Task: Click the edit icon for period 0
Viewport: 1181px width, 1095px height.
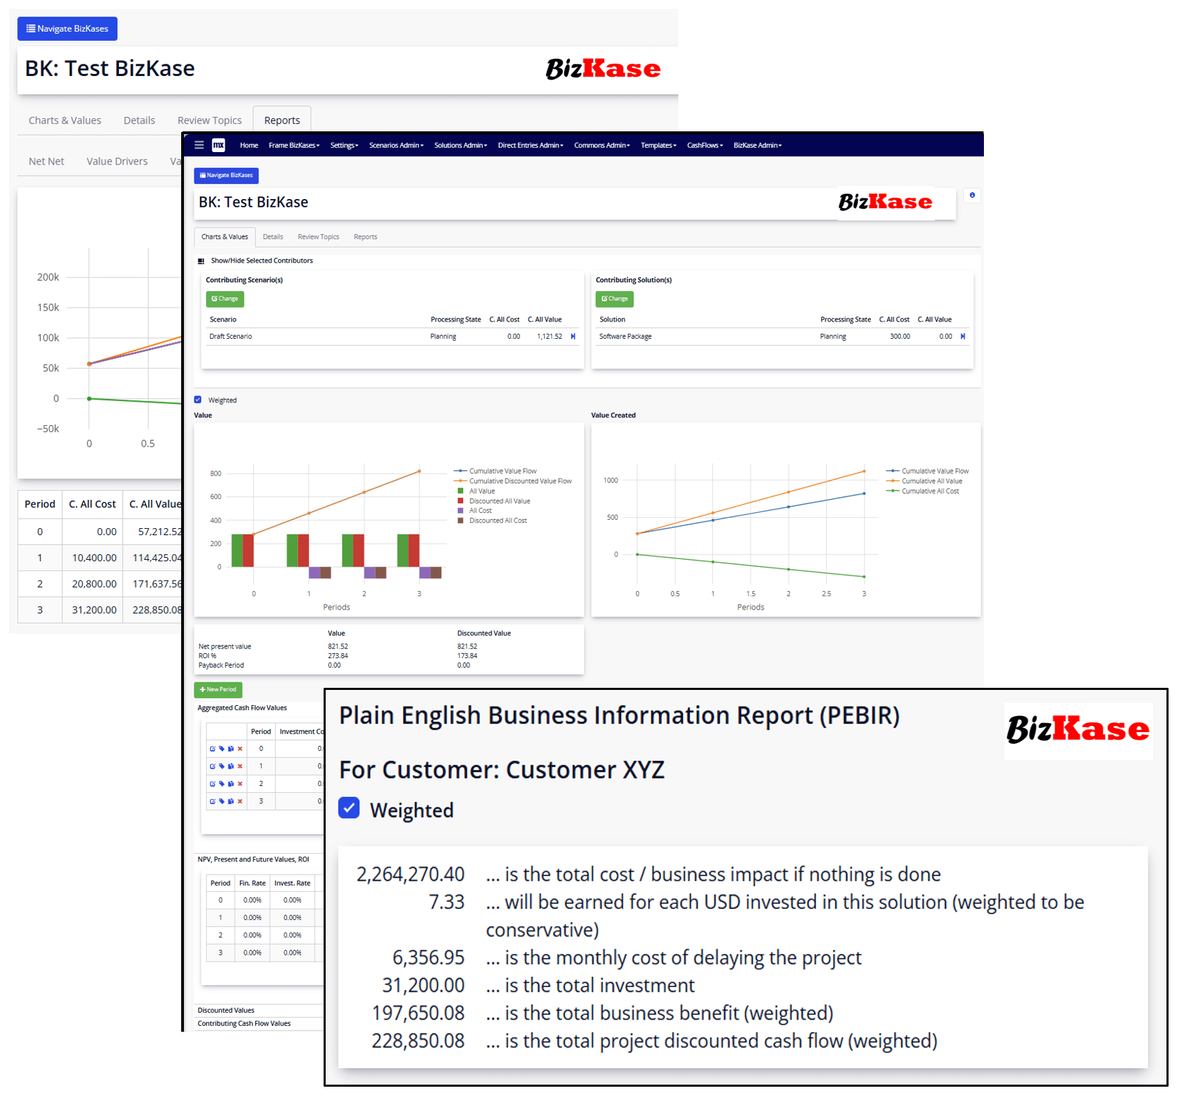Action: (x=212, y=749)
